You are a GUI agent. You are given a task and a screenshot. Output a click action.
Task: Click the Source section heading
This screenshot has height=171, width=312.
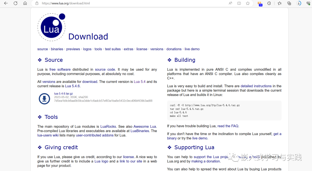pyautogui.click(x=54, y=60)
